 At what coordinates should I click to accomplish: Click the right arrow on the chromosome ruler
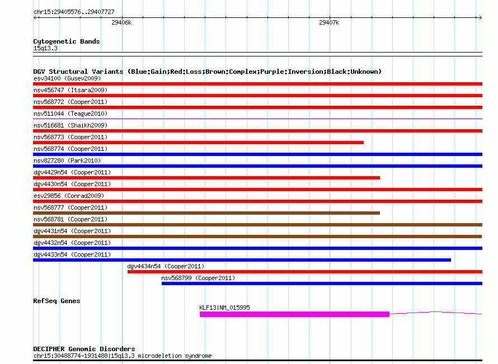[x=480, y=18]
